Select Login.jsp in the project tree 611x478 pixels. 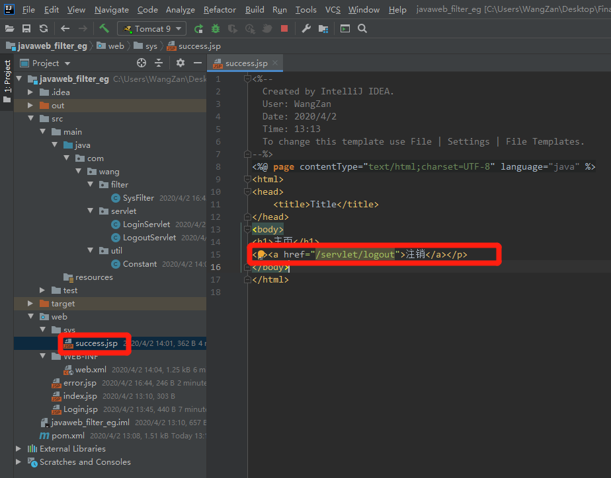click(x=80, y=409)
